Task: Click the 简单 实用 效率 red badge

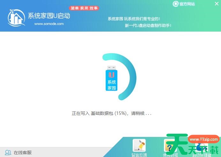Action: click(84, 8)
